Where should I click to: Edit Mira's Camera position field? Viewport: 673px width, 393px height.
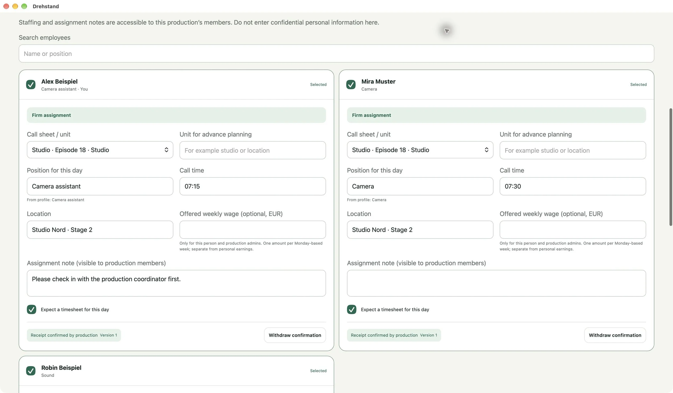(420, 186)
